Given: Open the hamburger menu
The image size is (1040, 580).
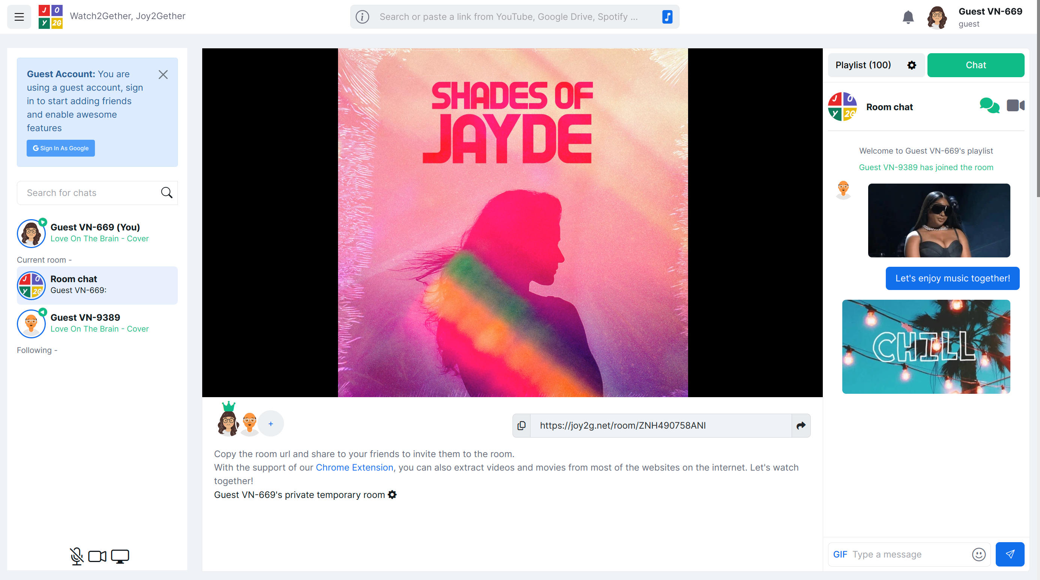Looking at the screenshot, I should click(19, 16).
